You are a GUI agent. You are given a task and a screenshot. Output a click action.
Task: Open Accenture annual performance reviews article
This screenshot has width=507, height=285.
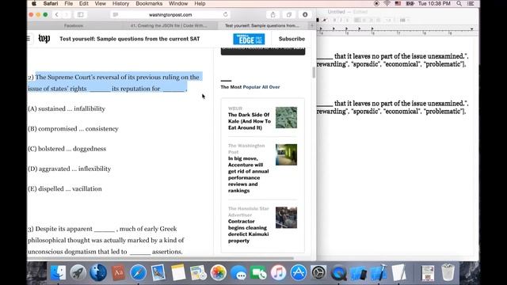[248, 174]
